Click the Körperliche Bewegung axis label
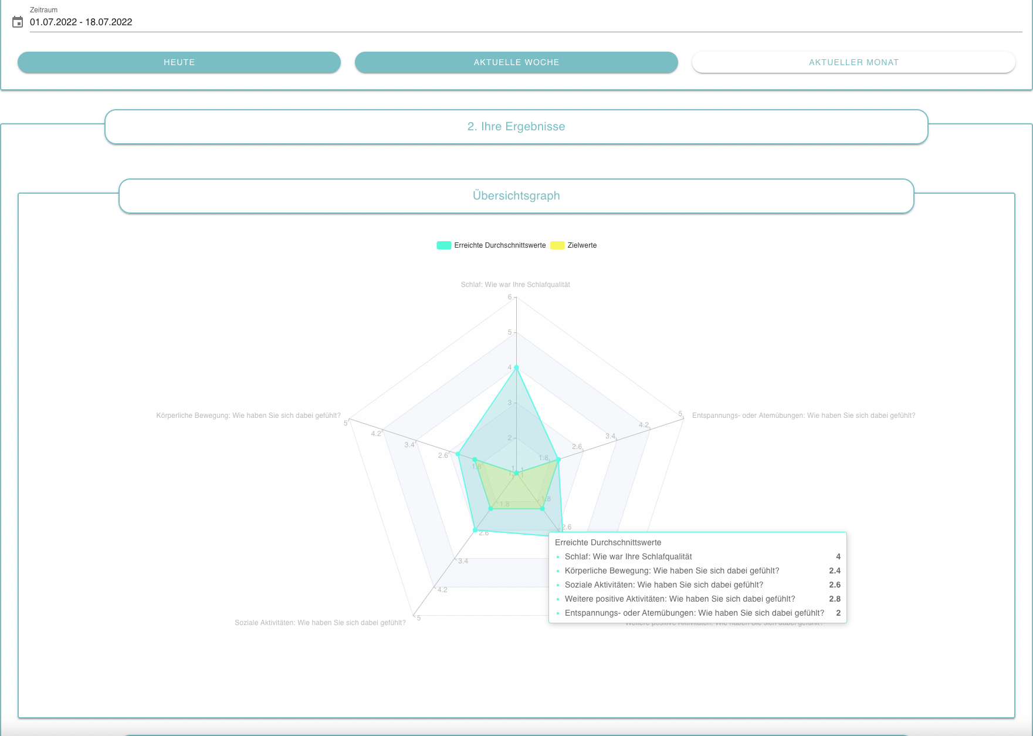The image size is (1033, 736). point(248,416)
